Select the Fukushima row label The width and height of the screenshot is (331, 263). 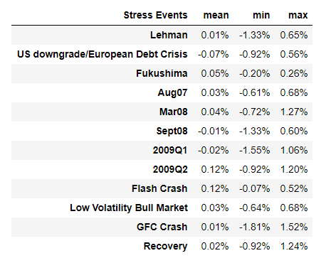pyautogui.click(x=162, y=73)
